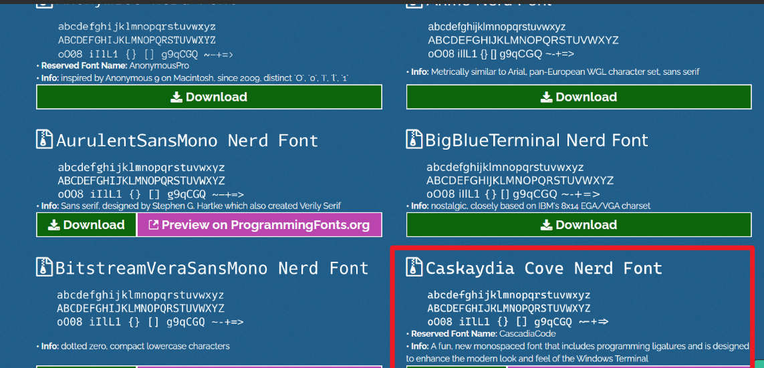
Task: Click the lowercase alphabet sample above AnonymousPro info
Action: tap(137, 27)
